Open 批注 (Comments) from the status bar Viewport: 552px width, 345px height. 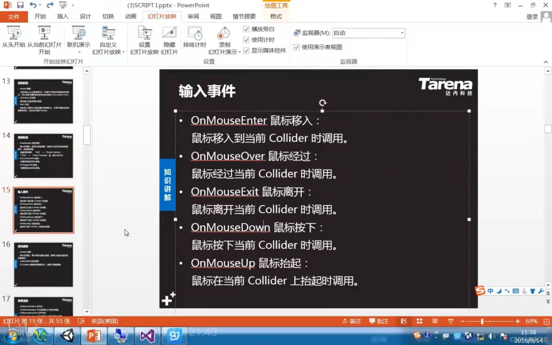click(379, 321)
